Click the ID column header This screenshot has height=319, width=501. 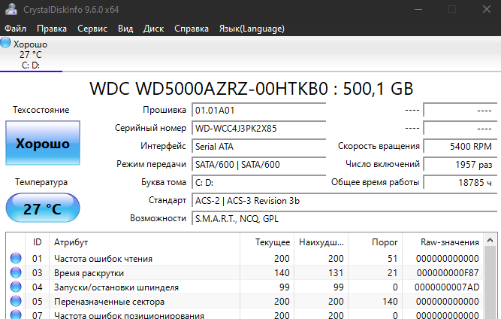38,242
